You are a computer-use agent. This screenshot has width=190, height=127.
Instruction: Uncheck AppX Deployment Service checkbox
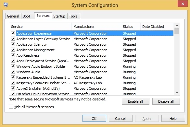(x=13, y=61)
